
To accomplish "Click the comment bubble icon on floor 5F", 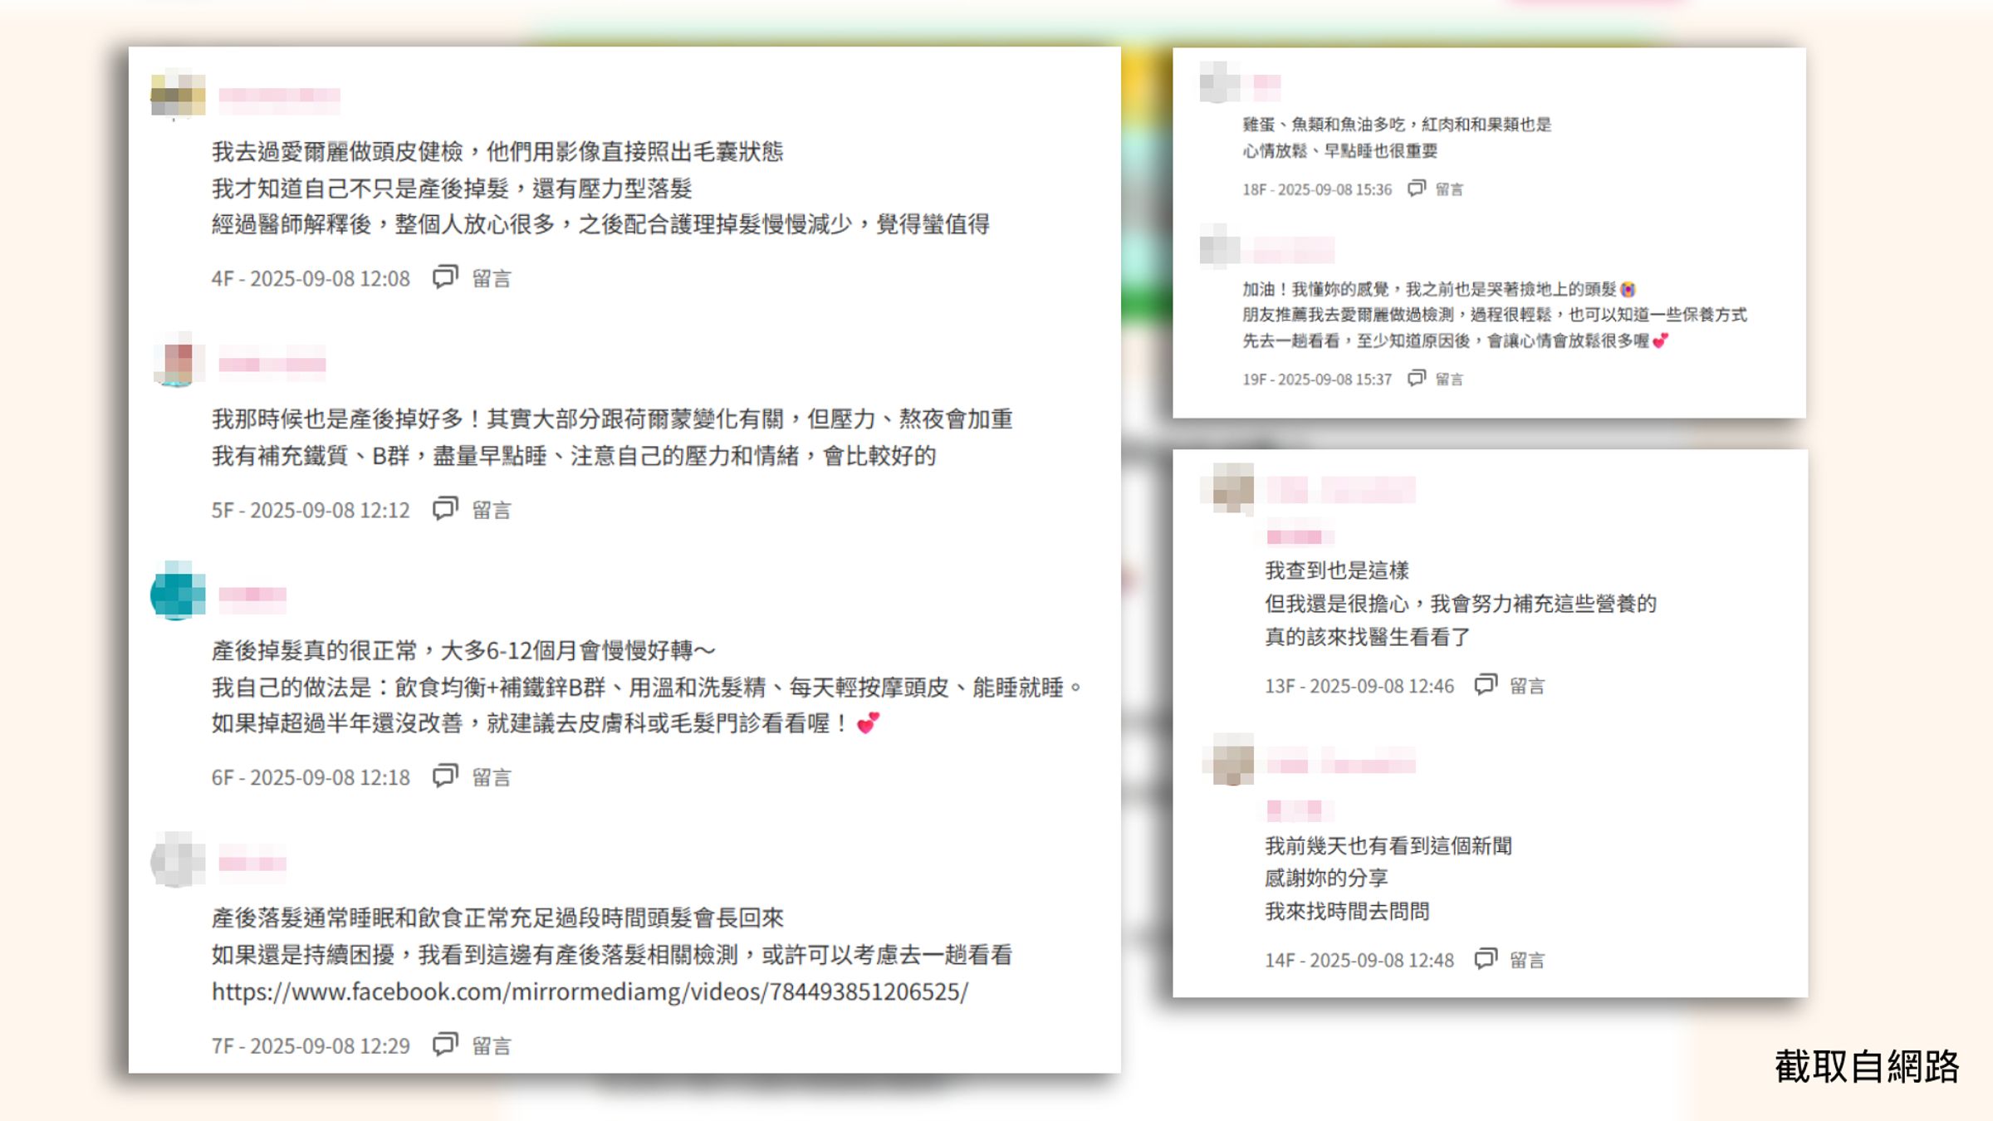I will [x=445, y=509].
